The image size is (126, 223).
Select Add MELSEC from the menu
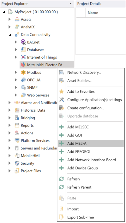click(91, 127)
